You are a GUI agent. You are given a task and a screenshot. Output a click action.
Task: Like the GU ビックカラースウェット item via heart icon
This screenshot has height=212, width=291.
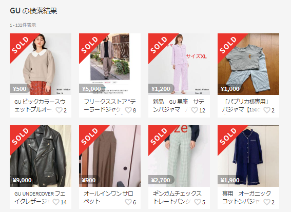coord(59,110)
